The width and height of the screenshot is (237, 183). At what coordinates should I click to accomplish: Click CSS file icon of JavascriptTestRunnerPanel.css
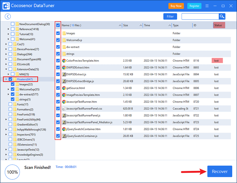(64, 109)
